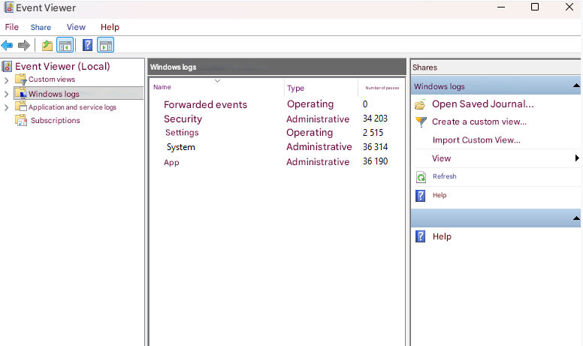
Task: Click the bottom Help action link
Action: [442, 236]
